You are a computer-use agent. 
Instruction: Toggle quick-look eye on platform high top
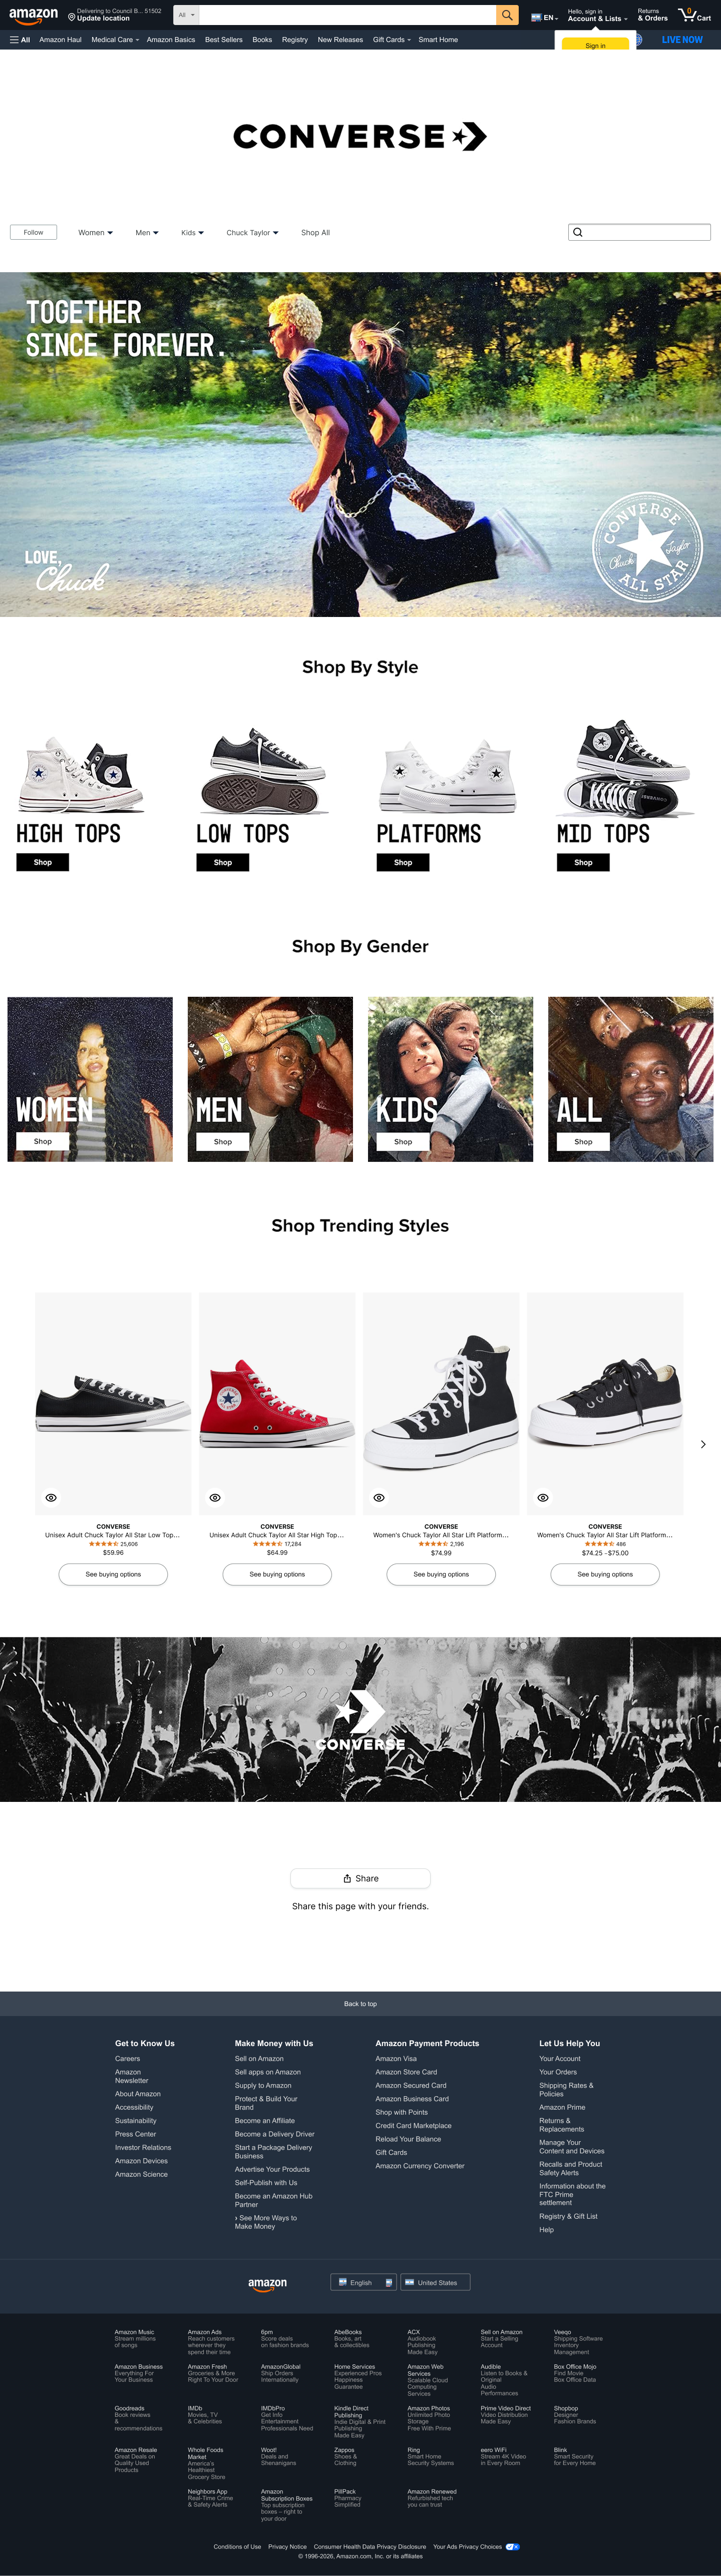[379, 1497]
